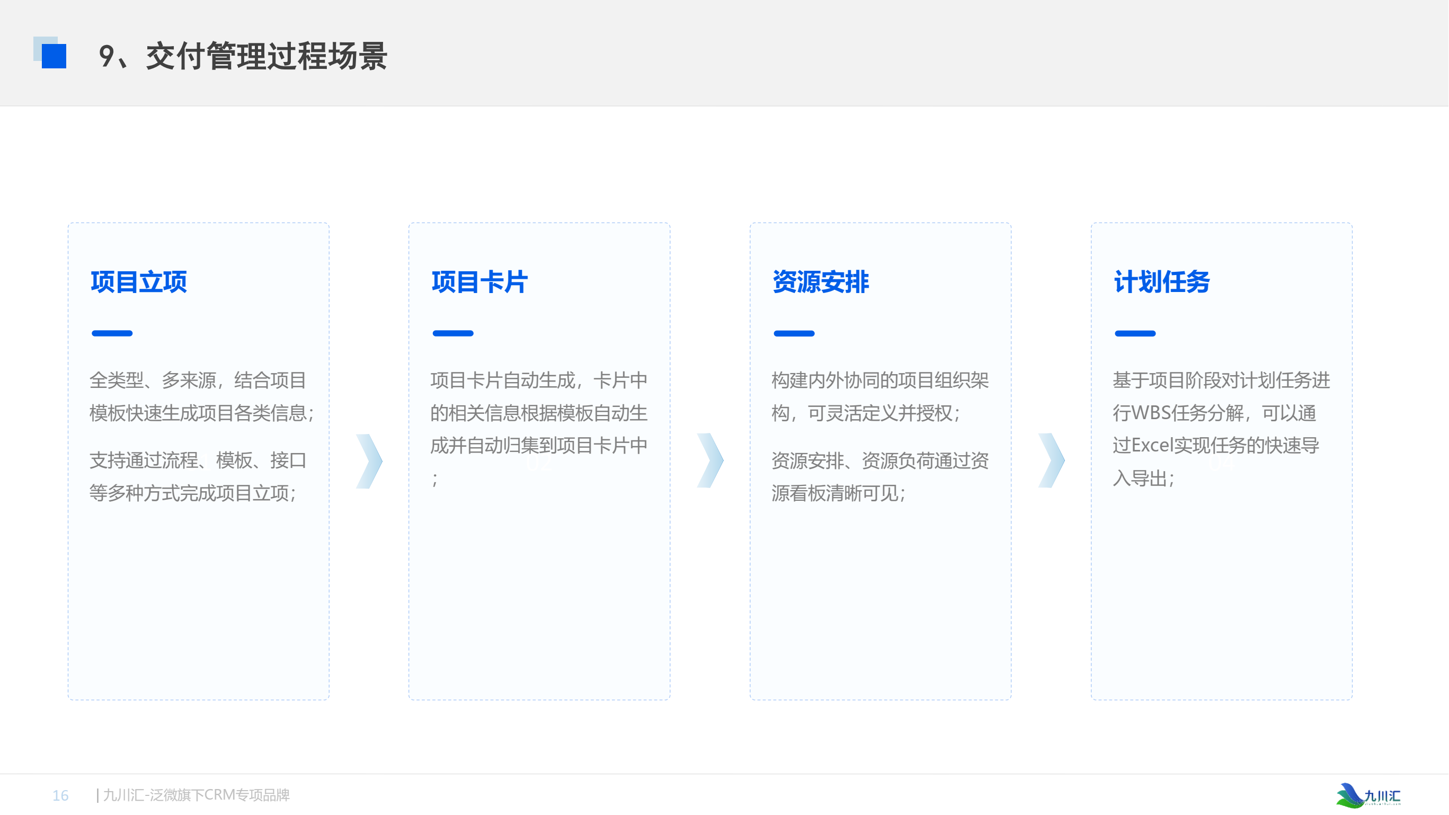This screenshot has width=1449, height=815.
Task: Click the text 构建内外协同的项目组织架构
Action: (x=880, y=396)
